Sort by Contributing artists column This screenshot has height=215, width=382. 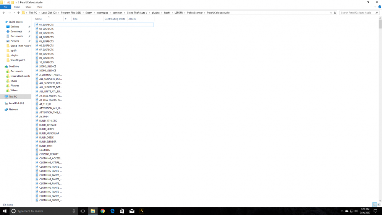tap(115, 19)
